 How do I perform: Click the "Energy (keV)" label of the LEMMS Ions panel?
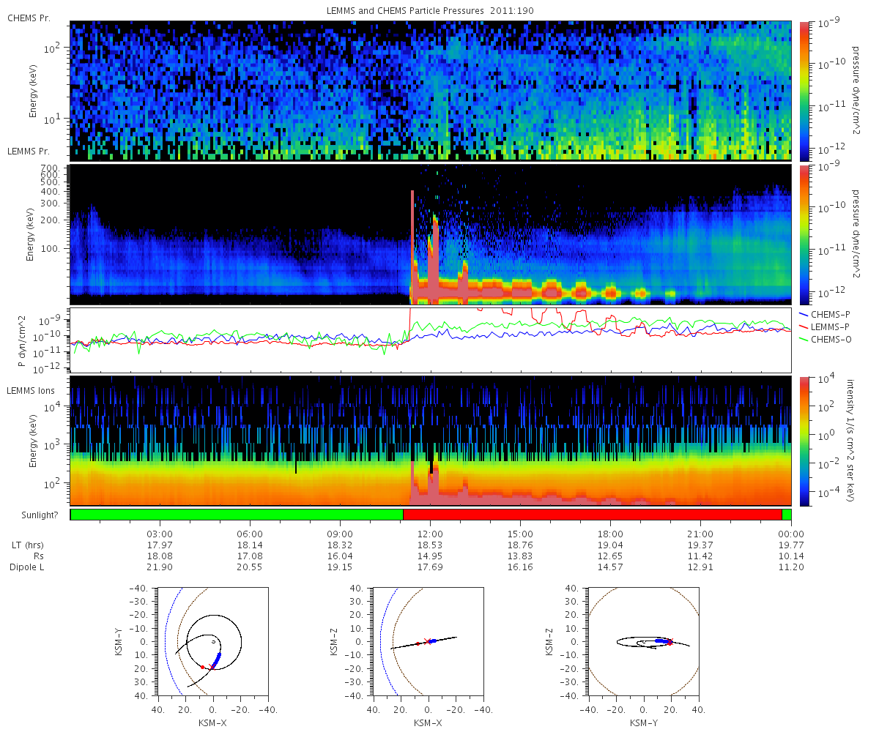(34, 441)
